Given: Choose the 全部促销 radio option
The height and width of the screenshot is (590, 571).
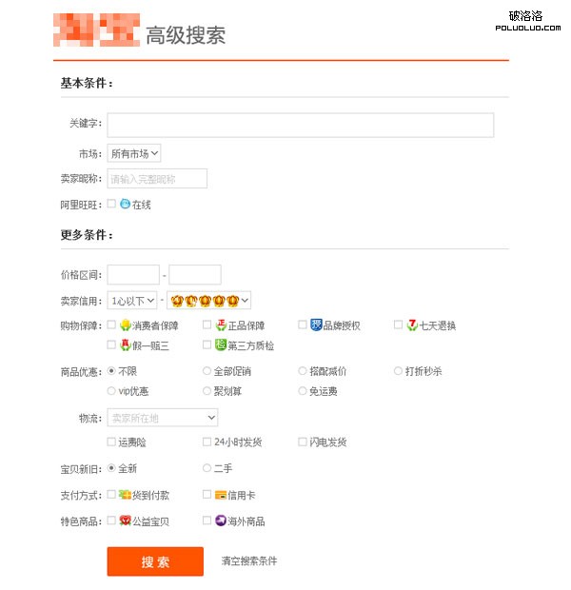Looking at the screenshot, I should pos(207,371).
